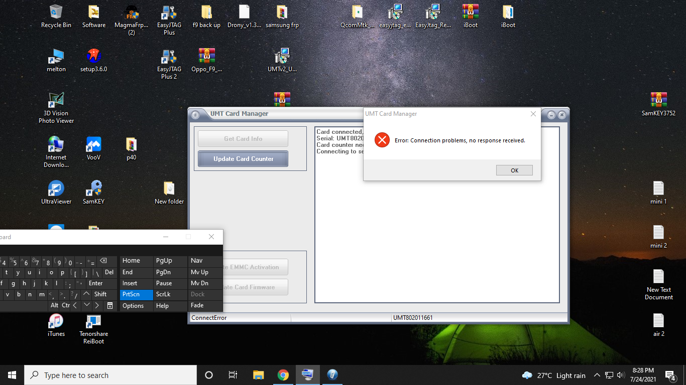
Task: Click the EMMC Activation button
Action: point(255,267)
